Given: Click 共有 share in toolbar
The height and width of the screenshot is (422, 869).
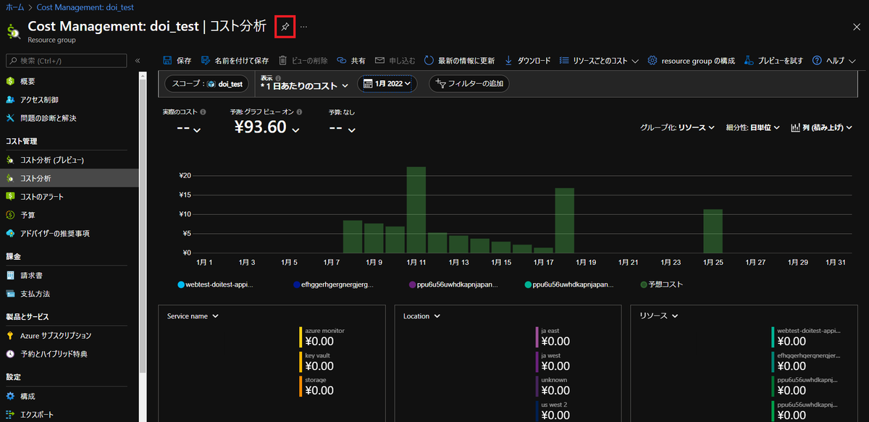Looking at the screenshot, I should pyautogui.click(x=350, y=61).
